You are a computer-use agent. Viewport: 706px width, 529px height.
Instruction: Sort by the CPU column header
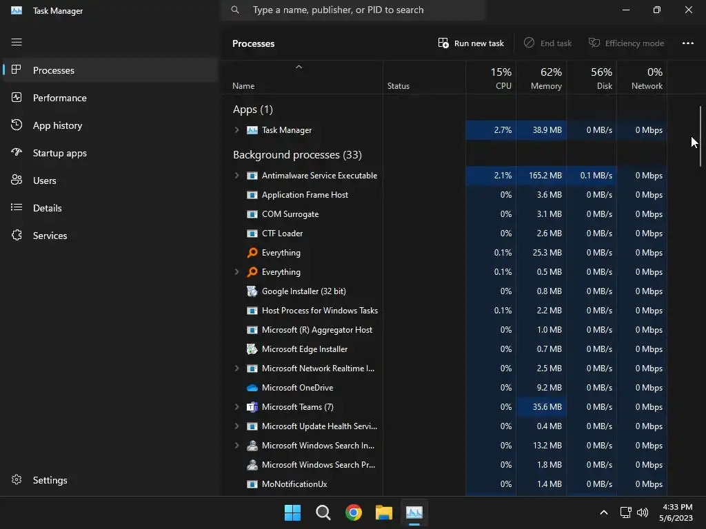tap(491, 78)
